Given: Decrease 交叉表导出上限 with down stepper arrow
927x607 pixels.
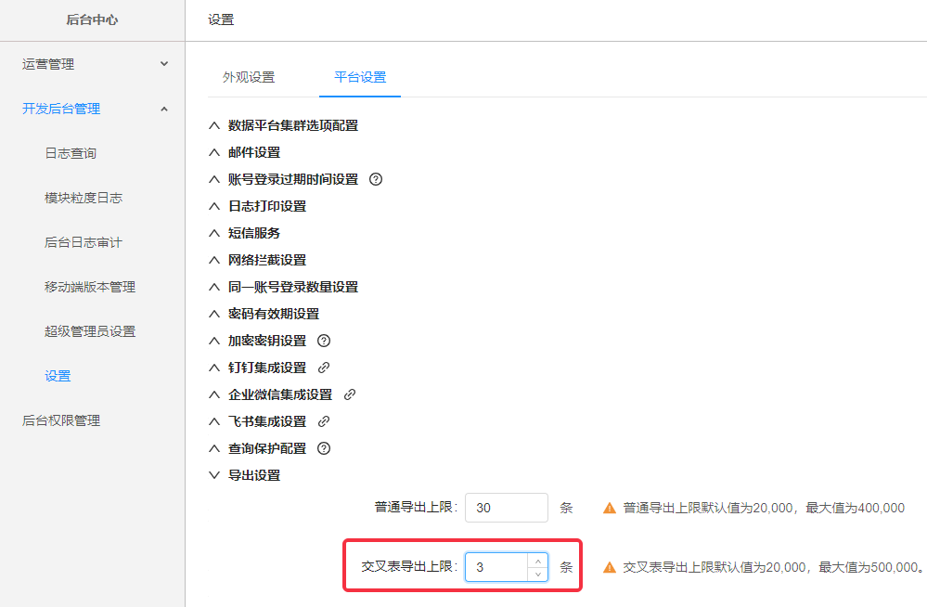Looking at the screenshot, I should [x=537, y=574].
